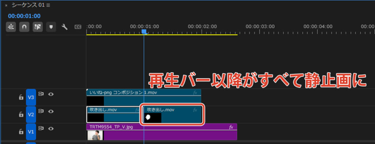Lock the V1 track
Image resolution: width=375 pixels, height=144 pixels.
[21, 132]
